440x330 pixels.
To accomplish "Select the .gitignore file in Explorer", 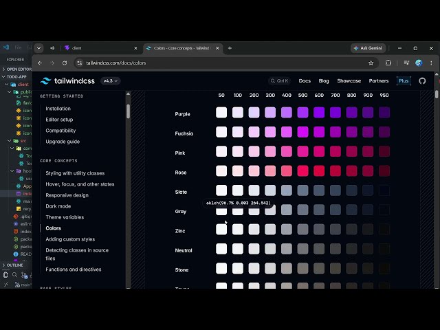I will click(x=23, y=217).
